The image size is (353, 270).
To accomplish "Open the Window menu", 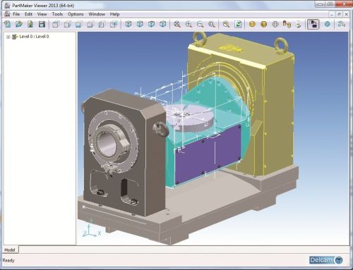I will (x=97, y=14).
